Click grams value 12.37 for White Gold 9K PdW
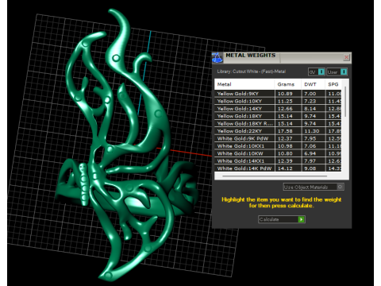Image resolution: width=381 pixels, height=286 pixels. [285, 138]
